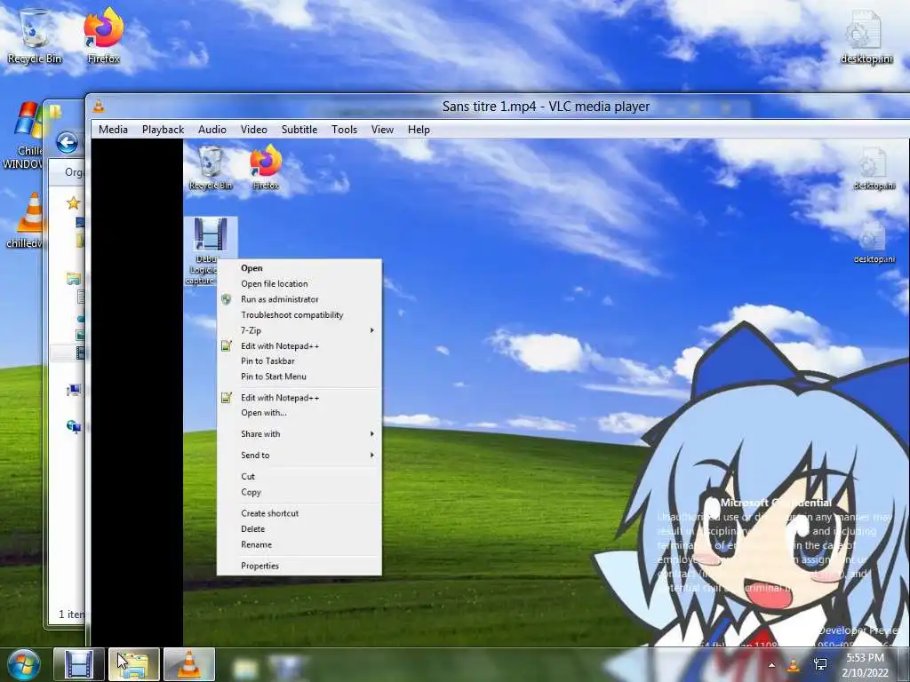
Task: Choose Rename in the context menu
Action: coord(299,544)
